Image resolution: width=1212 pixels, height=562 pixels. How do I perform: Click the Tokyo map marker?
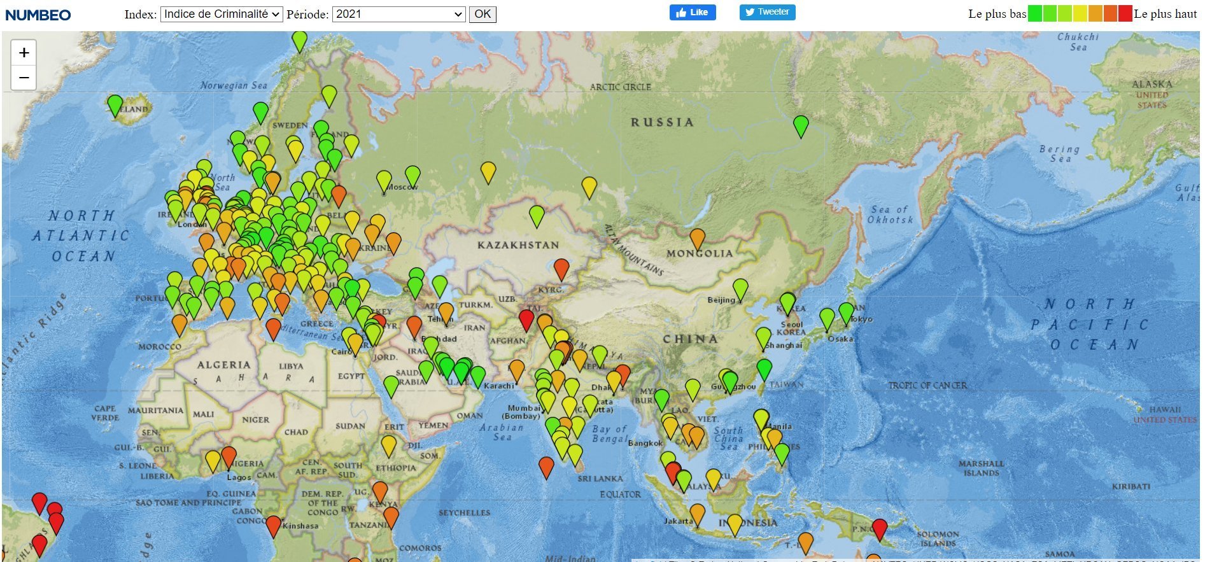point(846,313)
